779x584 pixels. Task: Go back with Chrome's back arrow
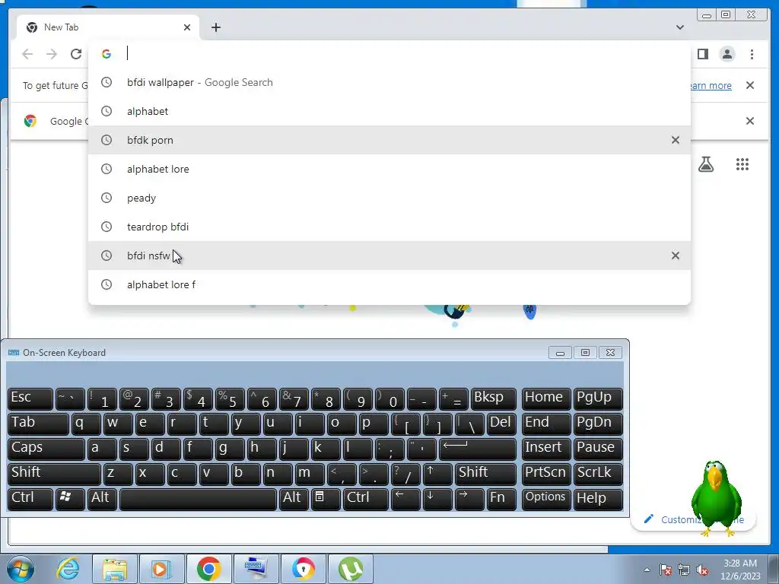coord(27,54)
